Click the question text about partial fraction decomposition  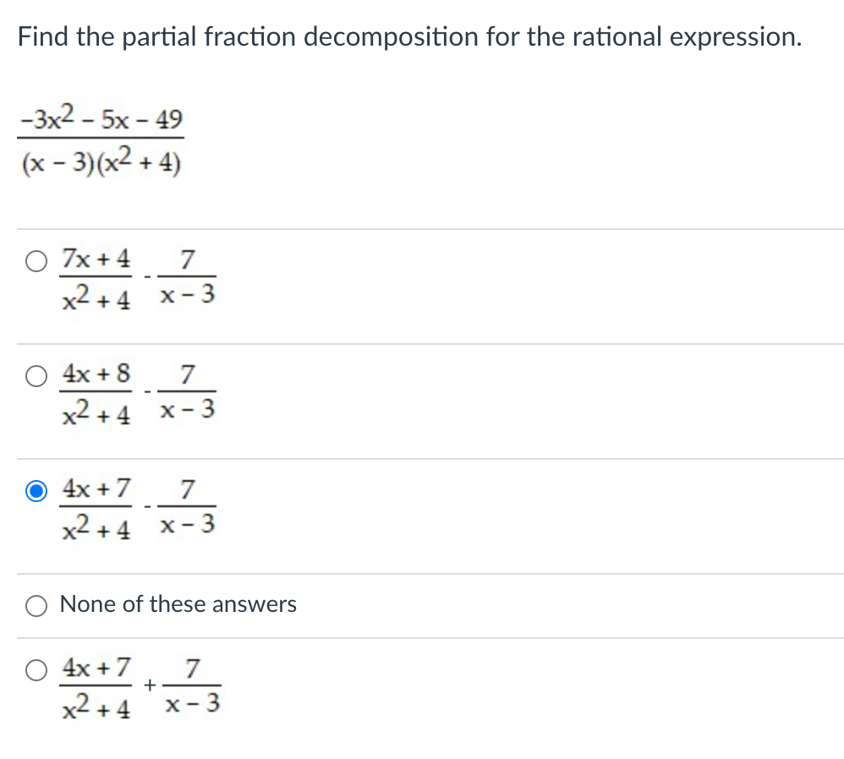pyautogui.click(x=409, y=37)
